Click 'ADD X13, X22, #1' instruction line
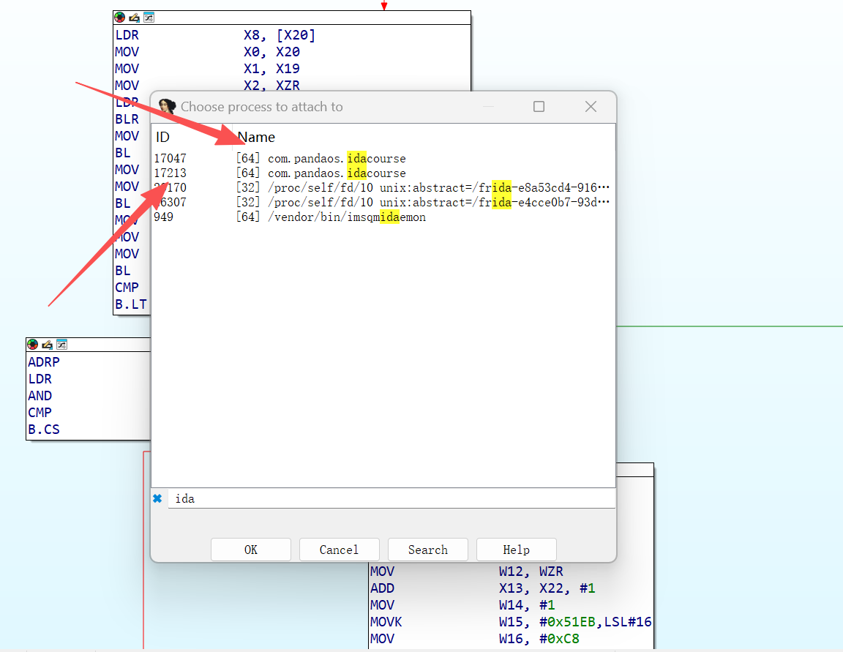 [483, 588]
